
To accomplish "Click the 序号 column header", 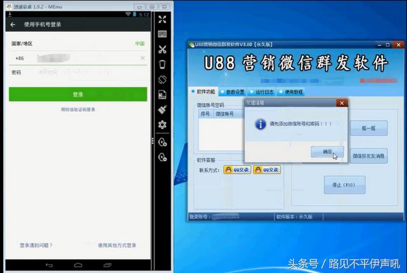I will pos(206,114).
